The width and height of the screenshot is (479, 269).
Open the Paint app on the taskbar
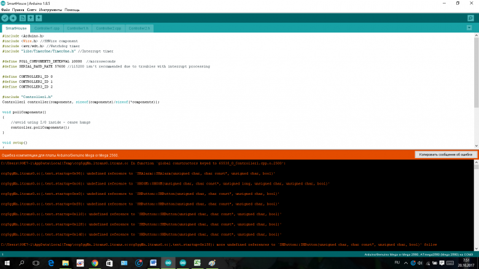(212, 263)
